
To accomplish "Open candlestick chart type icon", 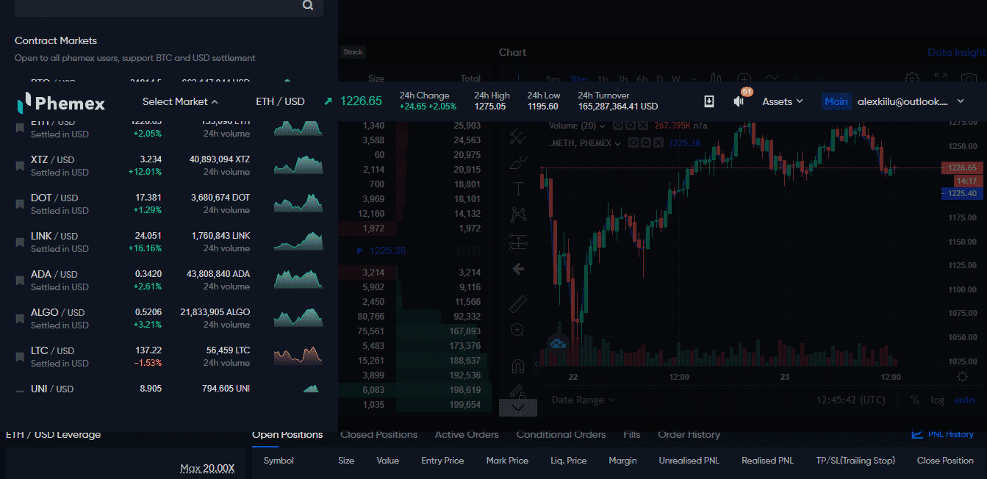I will [x=717, y=79].
